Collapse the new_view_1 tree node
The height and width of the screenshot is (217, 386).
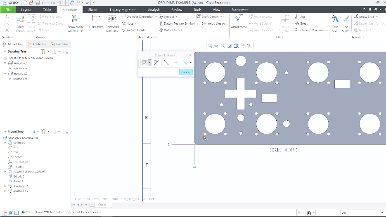[x=5, y=63]
